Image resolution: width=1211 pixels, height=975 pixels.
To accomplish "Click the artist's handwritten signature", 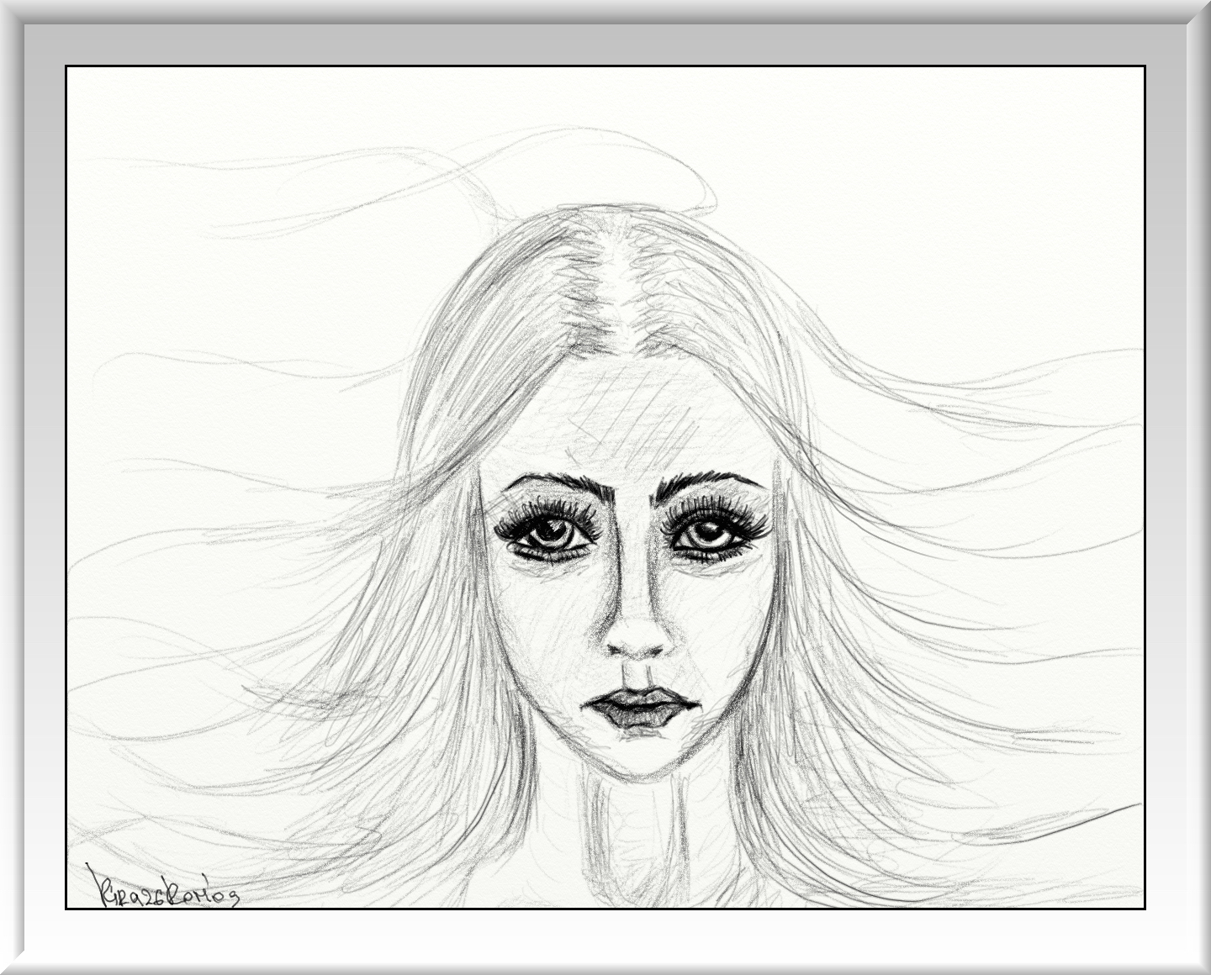I will pyautogui.click(x=163, y=887).
